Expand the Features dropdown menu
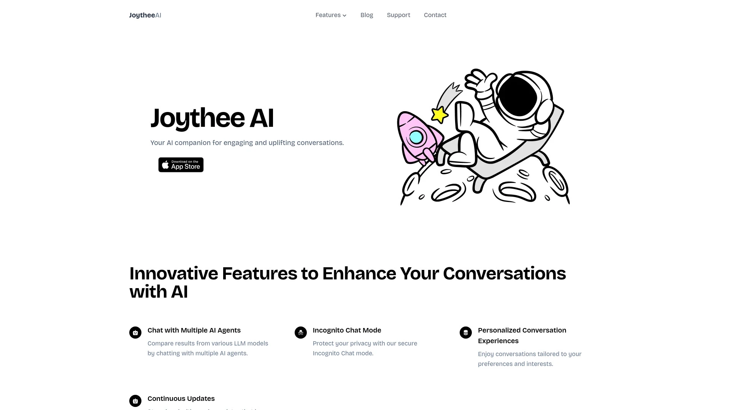Viewport: 730px width, 410px height. tap(331, 15)
